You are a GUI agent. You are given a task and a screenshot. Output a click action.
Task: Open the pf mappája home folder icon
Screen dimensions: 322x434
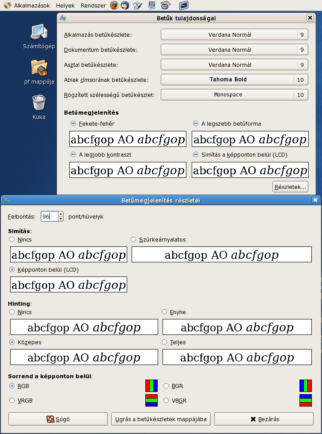pyautogui.click(x=39, y=68)
